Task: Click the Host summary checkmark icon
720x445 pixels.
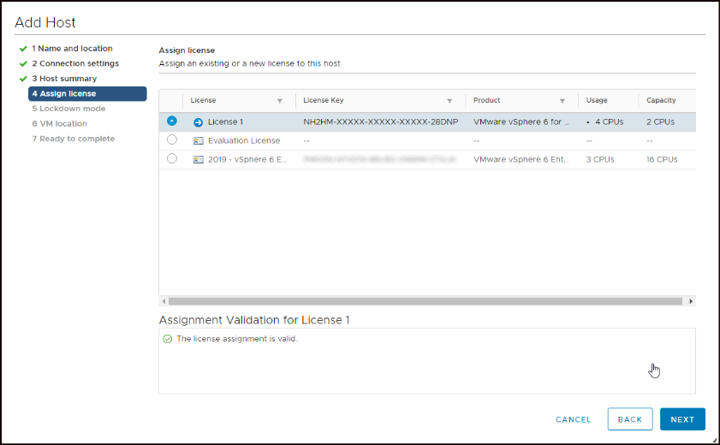Action: point(23,79)
